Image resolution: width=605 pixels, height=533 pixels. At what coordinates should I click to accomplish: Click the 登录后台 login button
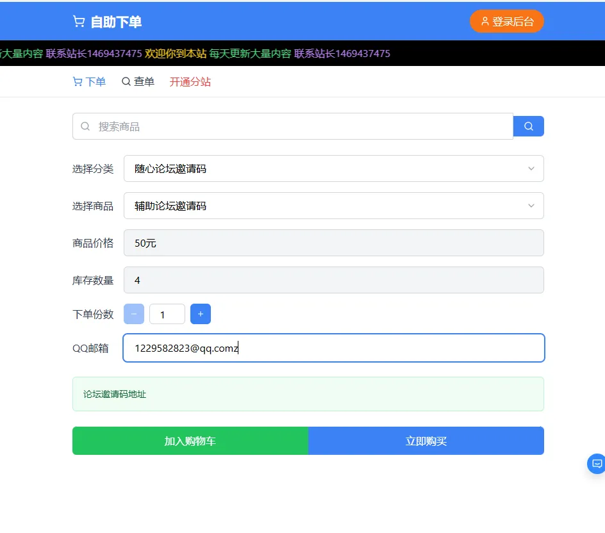pyautogui.click(x=507, y=20)
